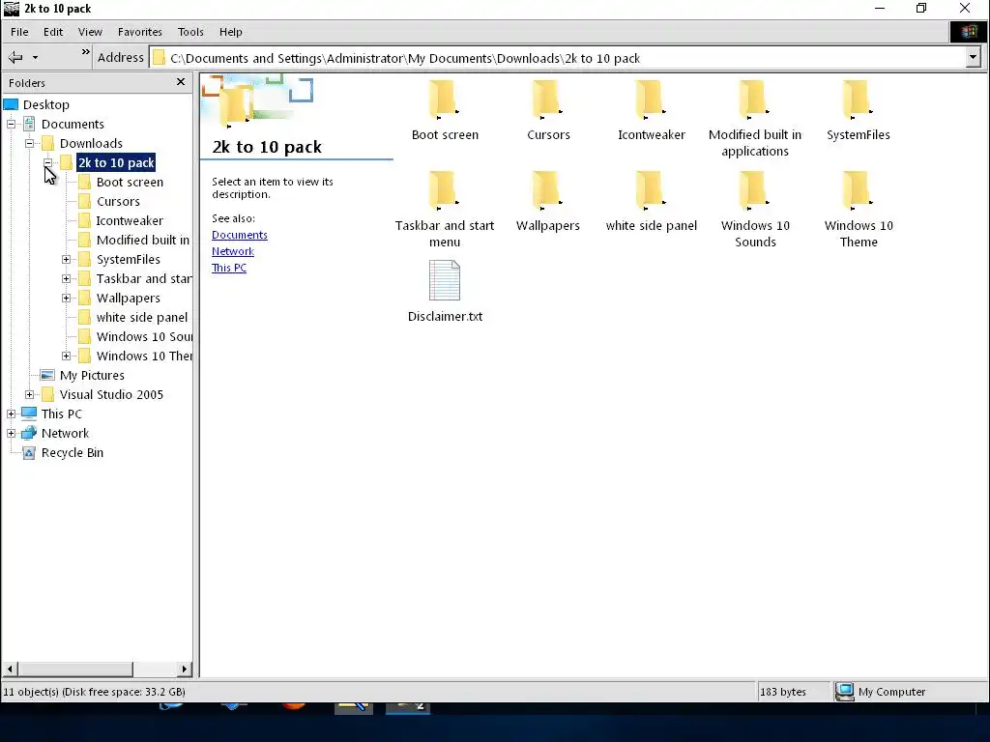The width and height of the screenshot is (990, 742).
Task: Expand the Network tree node
Action: pyautogui.click(x=11, y=434)
